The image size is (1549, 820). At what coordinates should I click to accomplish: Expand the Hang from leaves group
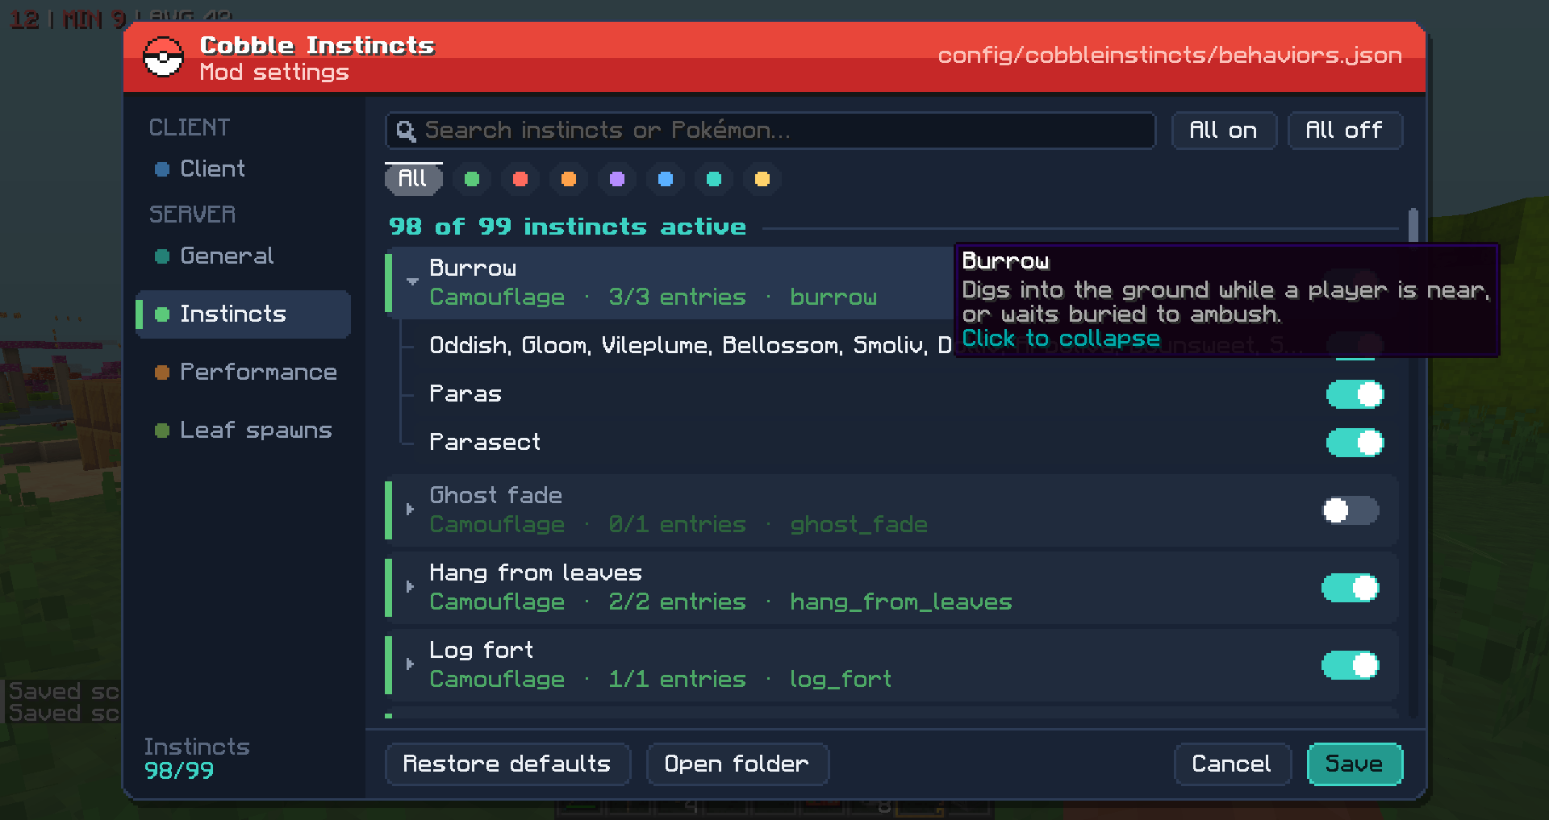click(410, 587)
